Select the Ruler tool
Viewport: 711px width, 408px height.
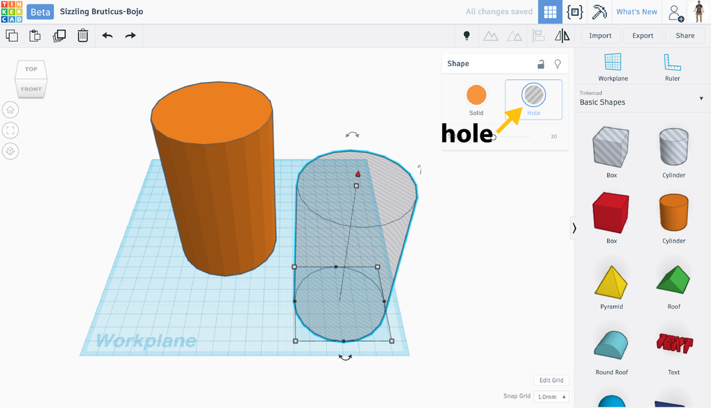pos(672,67)
